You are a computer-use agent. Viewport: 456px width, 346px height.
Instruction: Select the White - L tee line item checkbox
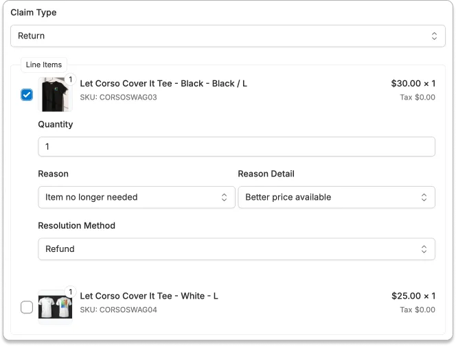27,308
